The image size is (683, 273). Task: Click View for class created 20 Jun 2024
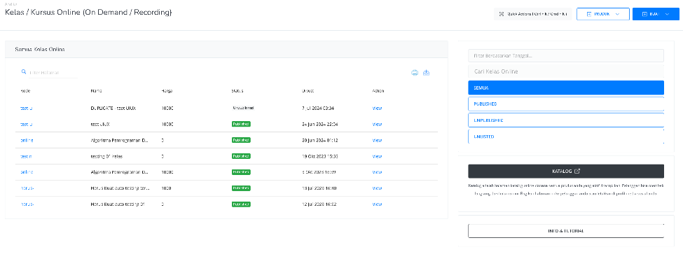tap(377, 140)
